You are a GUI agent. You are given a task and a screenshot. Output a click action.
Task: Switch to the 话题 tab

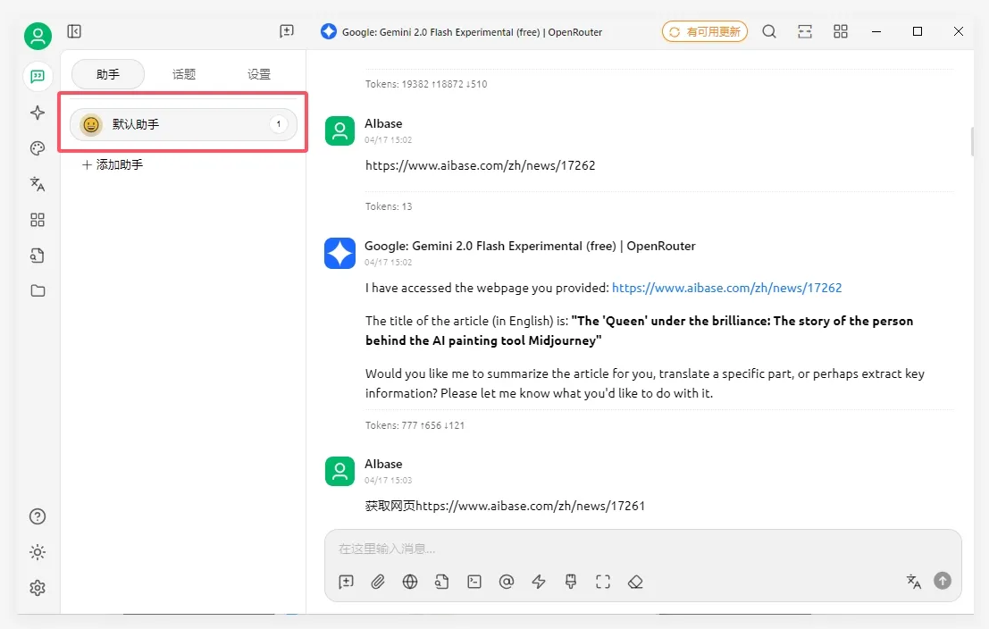pos(184,74)
